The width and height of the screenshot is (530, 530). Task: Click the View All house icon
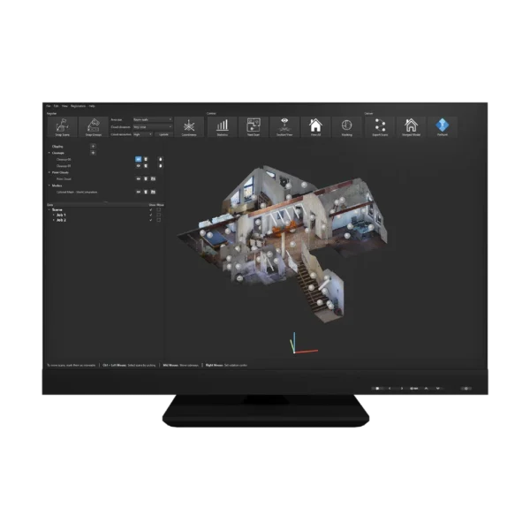pos(315,126)
